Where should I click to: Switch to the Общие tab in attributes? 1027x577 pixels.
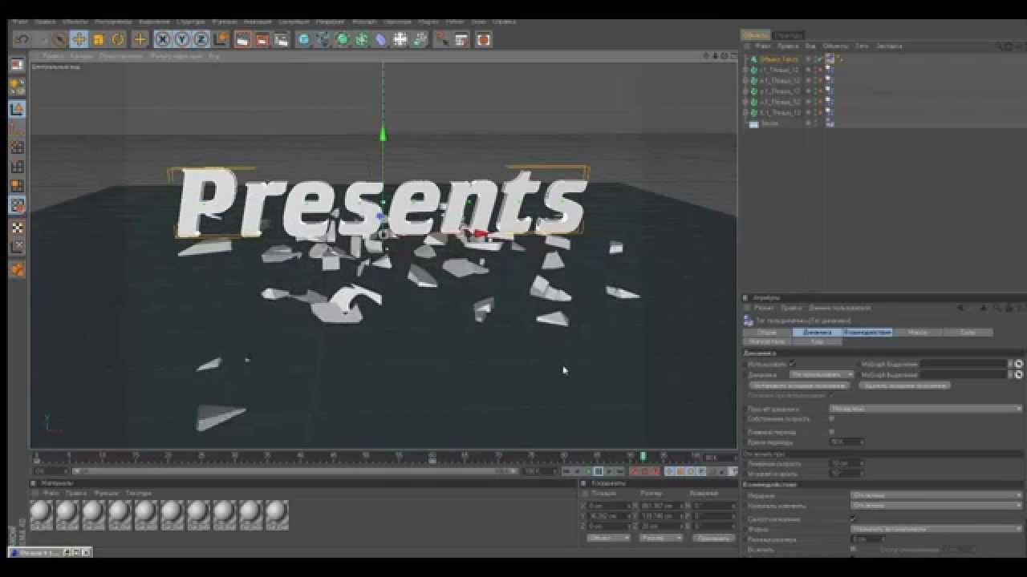point(767,332)
